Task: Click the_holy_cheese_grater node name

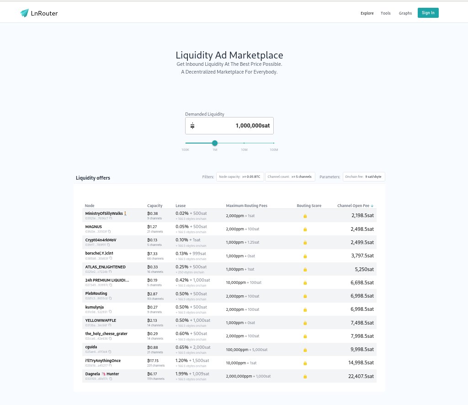Action: tap(106, 334)
